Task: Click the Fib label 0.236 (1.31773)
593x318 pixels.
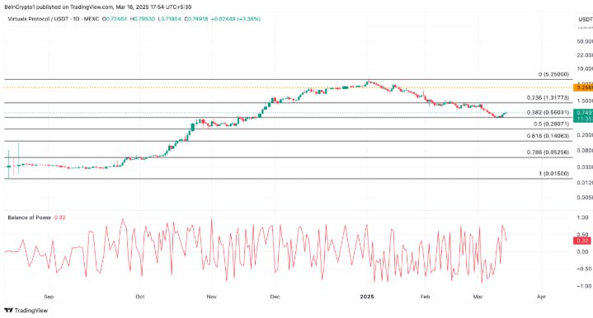Action: (548, 98)
